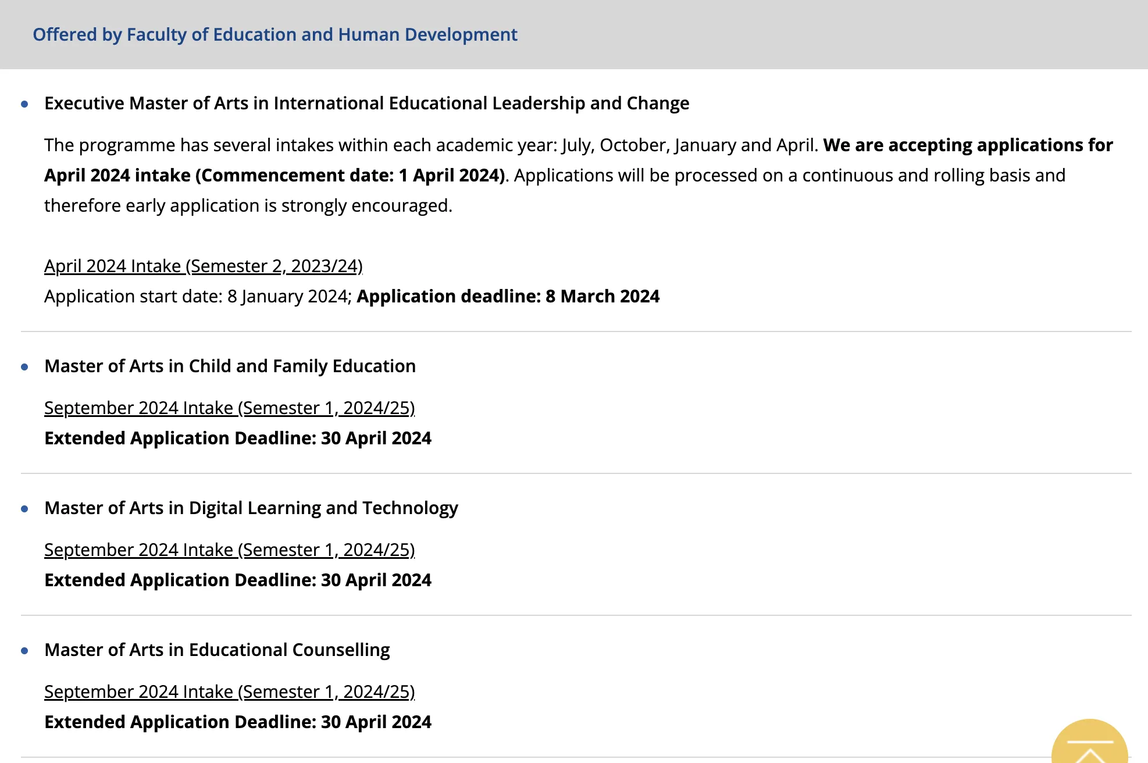Viewport: 1148px width, 763px height.
Task: Click the extended deadline text under Digital Learning and Technology
Action: (238, 580)
